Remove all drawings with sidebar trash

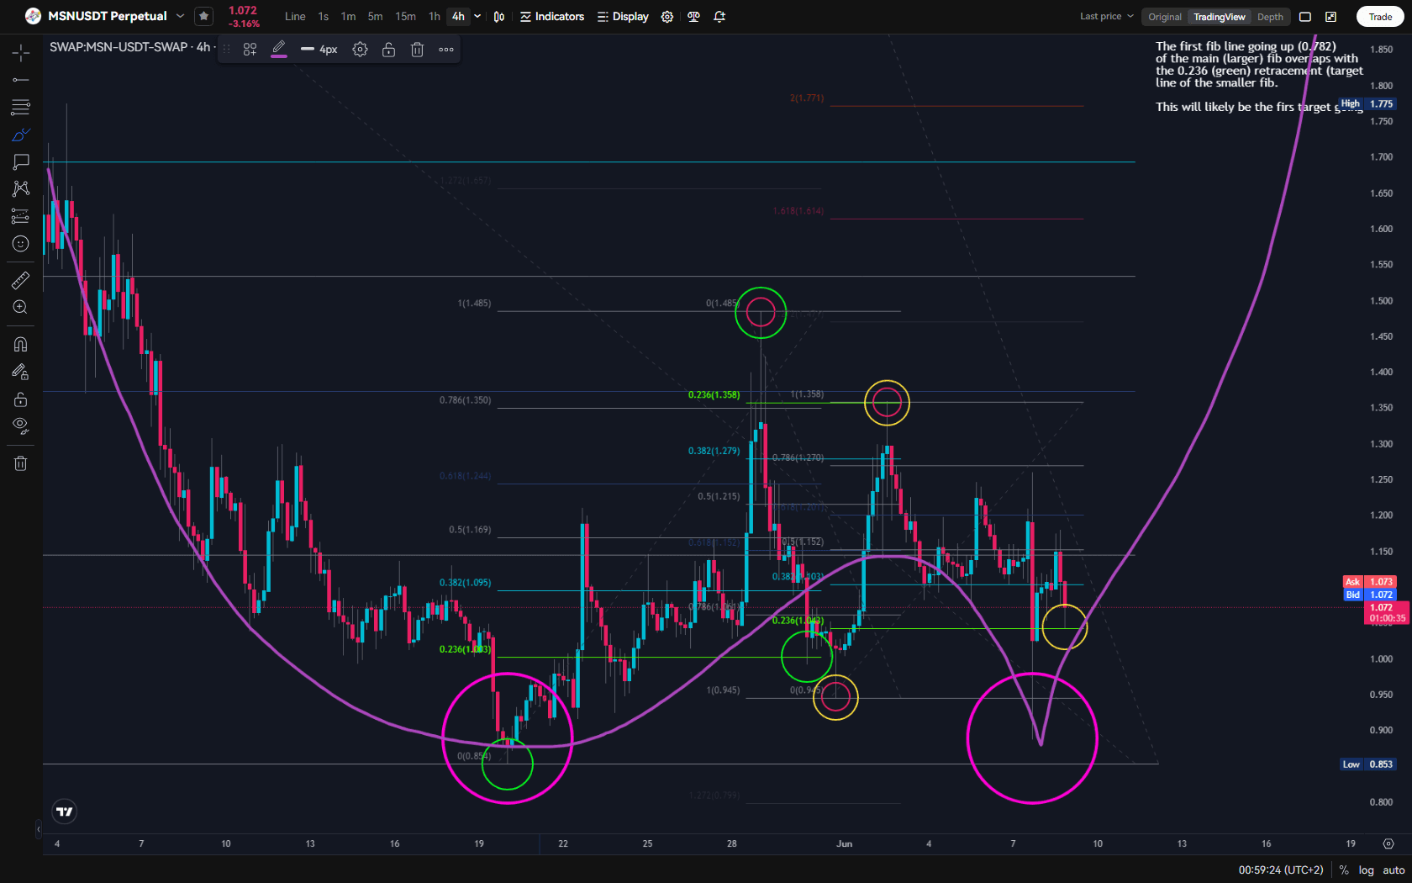[x=21, y=463]
